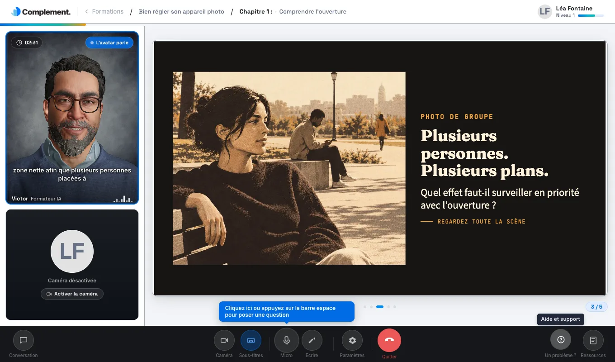Select the current third slide indicator
Viewport: 615px width, 362px height.
click(x=380, y=307)
